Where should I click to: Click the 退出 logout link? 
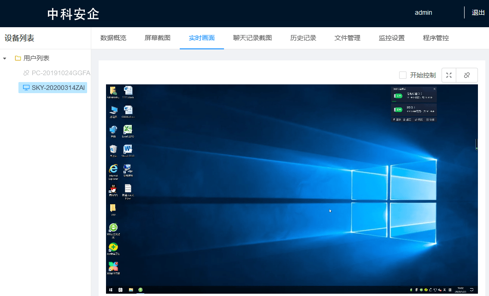pos(478,12)
